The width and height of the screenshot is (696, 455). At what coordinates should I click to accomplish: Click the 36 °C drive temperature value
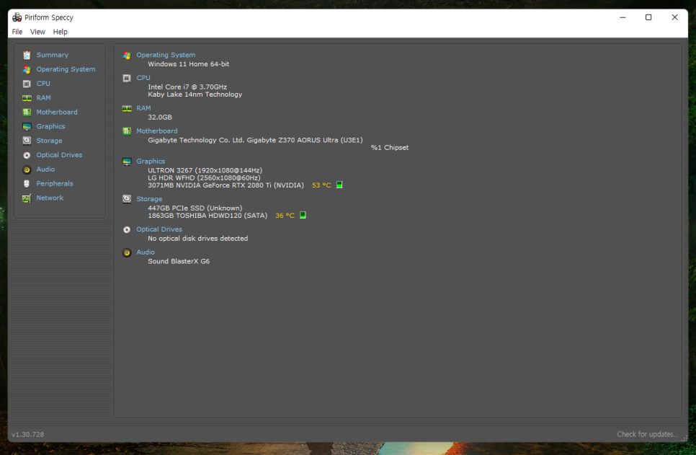coord(285,216)
